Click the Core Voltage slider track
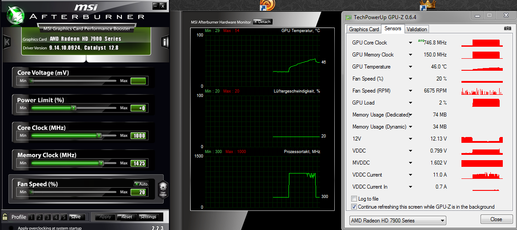 [73, 81]
